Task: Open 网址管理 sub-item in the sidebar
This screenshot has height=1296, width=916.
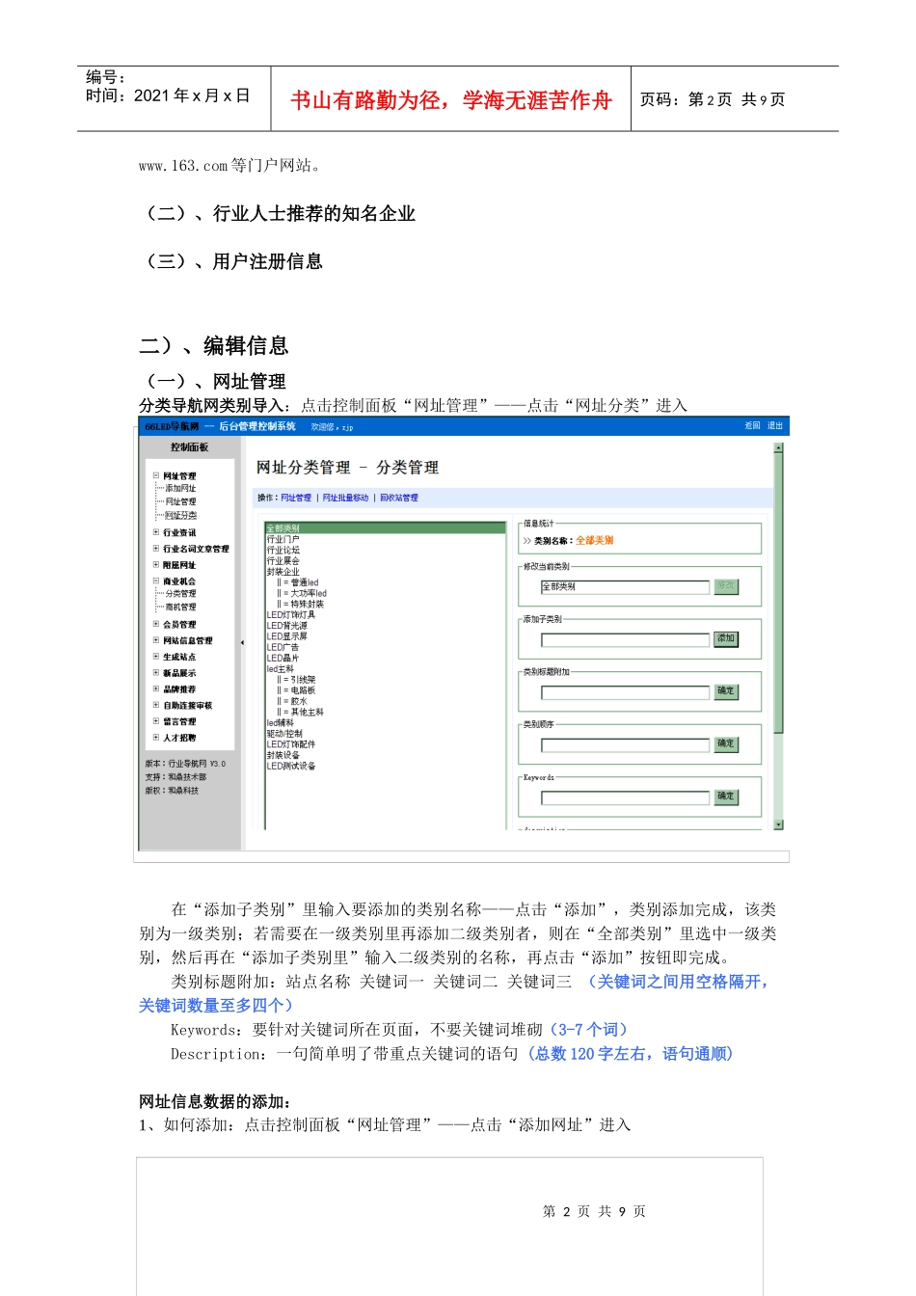Action: [x=180, y=501]
